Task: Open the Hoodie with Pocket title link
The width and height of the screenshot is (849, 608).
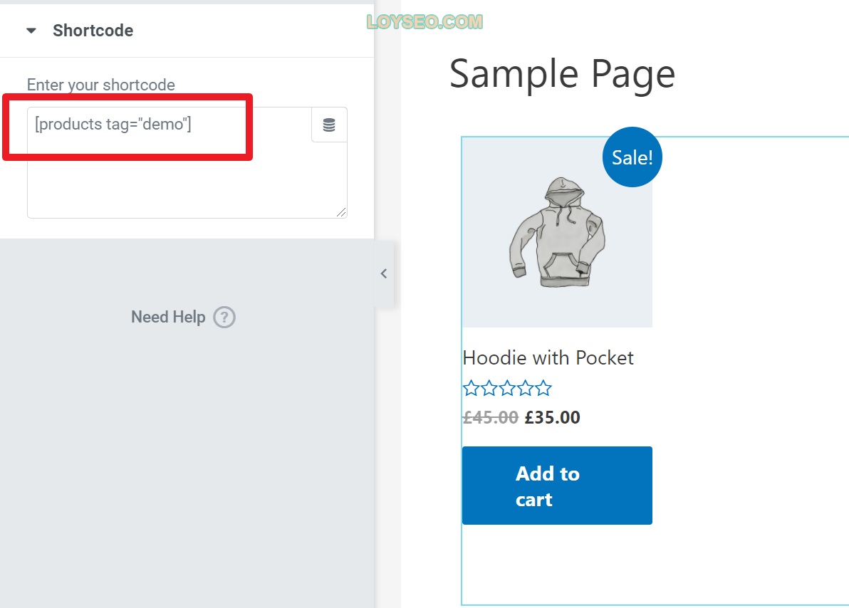Action: (x=548, y=358)
